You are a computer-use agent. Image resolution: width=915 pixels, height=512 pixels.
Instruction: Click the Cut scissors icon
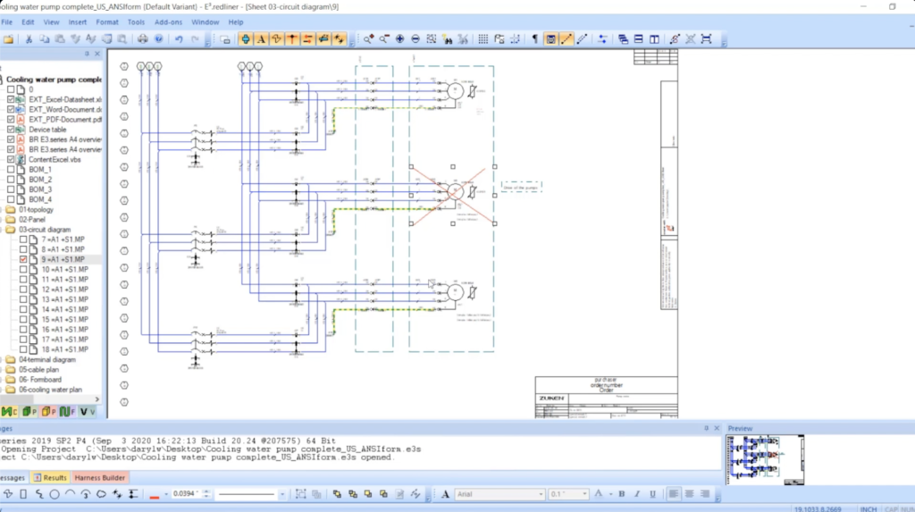tap(29, 39)
